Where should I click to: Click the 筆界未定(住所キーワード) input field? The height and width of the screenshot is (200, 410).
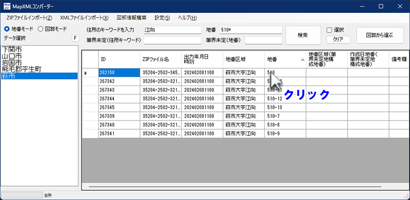172,41
